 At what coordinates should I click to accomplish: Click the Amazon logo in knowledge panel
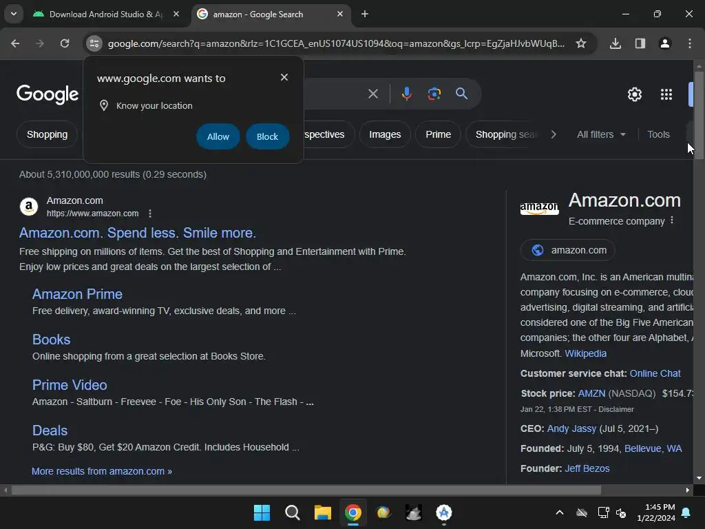pos(540,208)
